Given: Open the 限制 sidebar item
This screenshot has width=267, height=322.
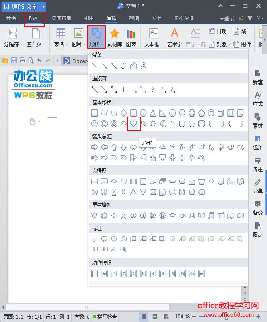Looking at the screenshot, I should click(x=258, y=230).
